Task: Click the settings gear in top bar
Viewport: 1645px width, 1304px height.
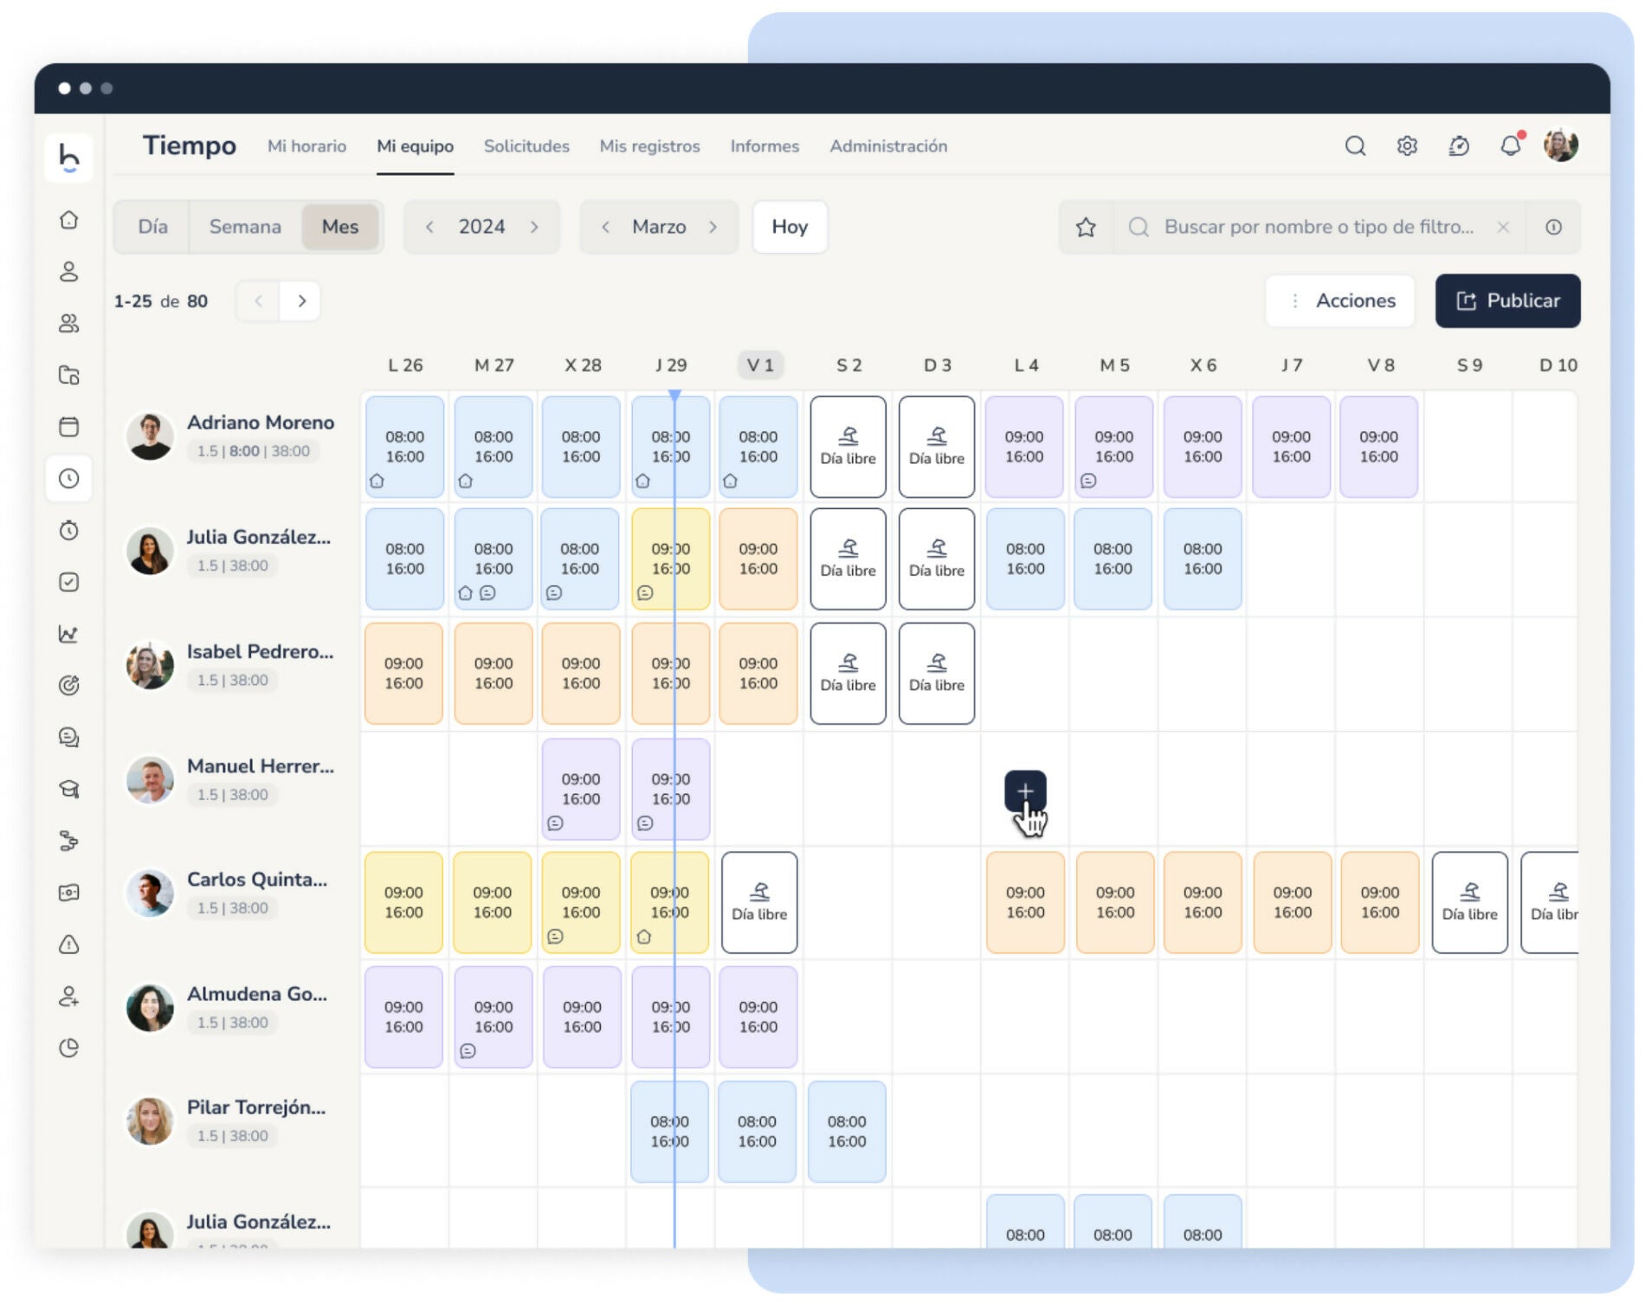Action: tap(1407, 145)
